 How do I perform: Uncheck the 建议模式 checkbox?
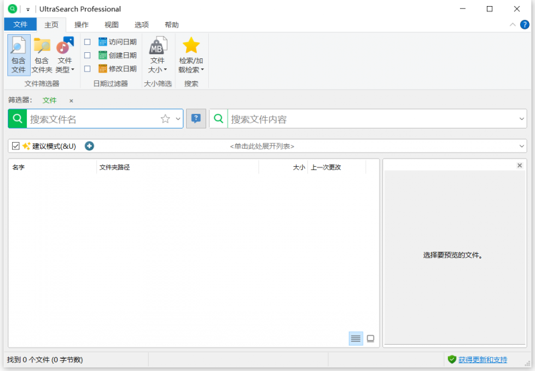pos(15,146)
